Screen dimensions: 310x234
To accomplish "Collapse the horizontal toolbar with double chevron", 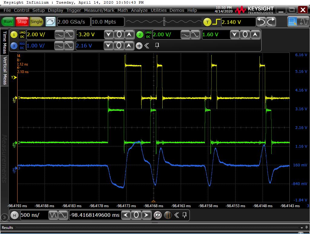I will point(176,215).
